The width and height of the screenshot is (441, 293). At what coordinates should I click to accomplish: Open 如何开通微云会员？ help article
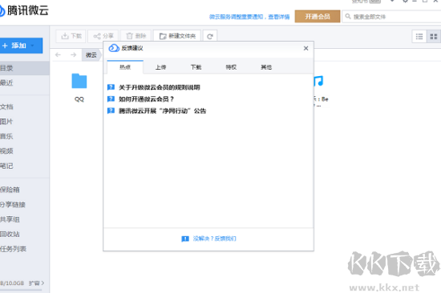[146, 99]
